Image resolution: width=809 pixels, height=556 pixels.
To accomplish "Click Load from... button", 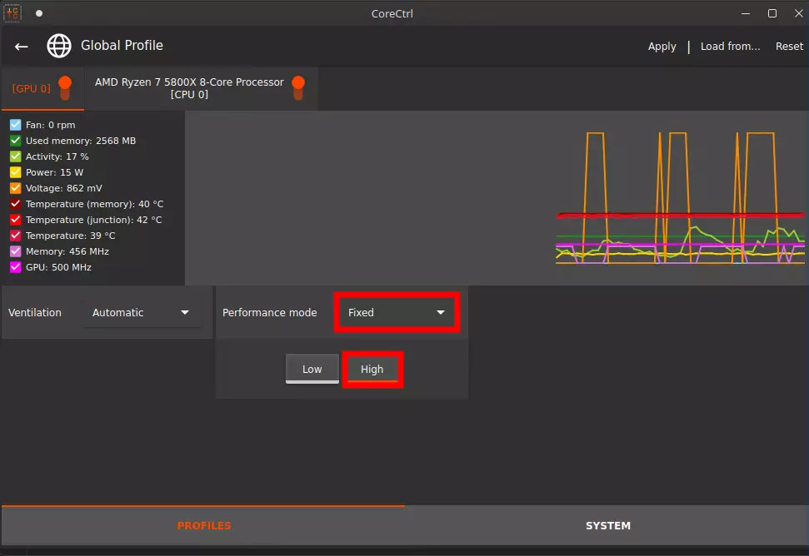I will click(730, 47).
